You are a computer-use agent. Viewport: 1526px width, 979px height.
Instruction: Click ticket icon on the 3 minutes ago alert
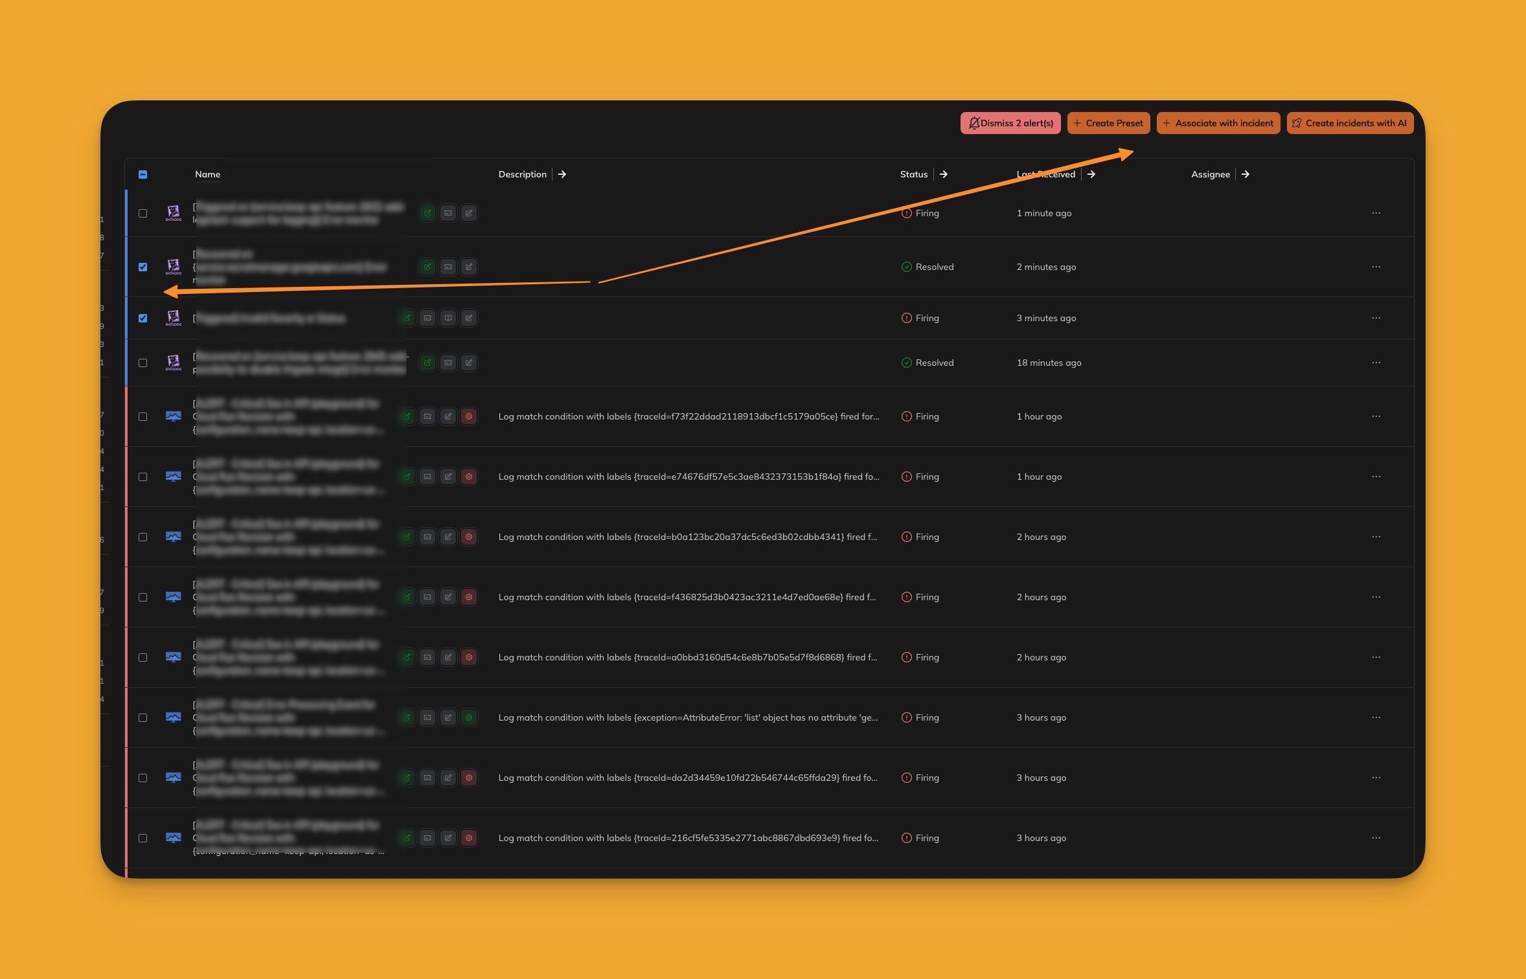coord(427,318)
